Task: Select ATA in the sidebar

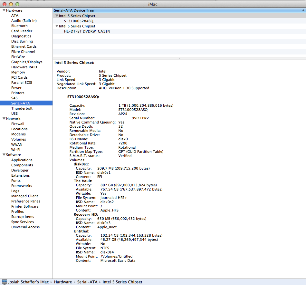Action: coord(15,15)
